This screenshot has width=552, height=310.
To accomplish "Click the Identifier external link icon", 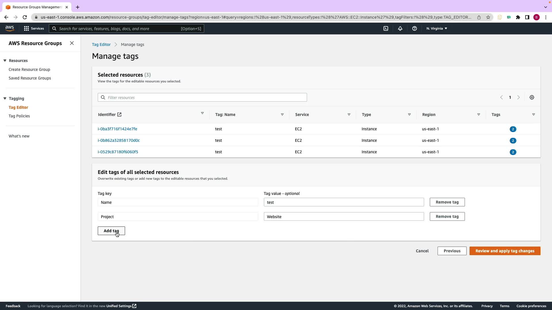I will (x=119, y=115).
